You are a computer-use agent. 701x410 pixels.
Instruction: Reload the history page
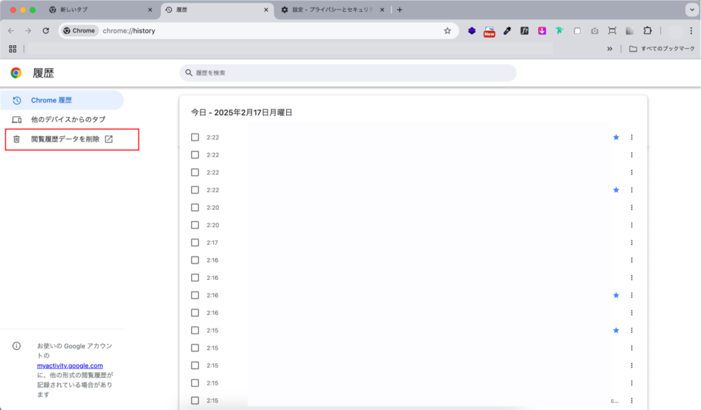click(x=46, y=31)
